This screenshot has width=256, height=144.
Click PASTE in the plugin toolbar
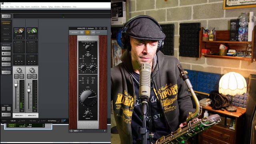click(x=98, y=33)
